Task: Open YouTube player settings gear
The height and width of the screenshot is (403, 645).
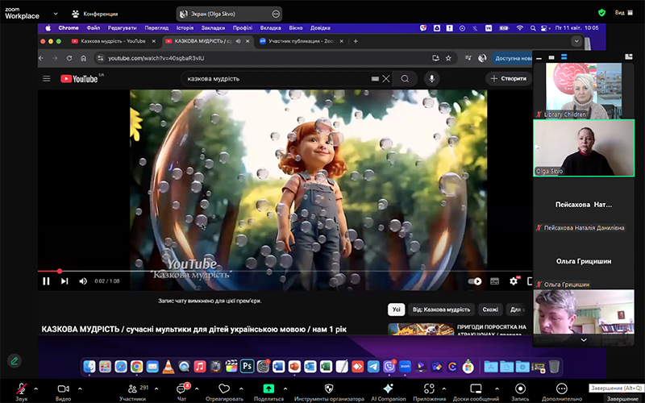Action: [514, 281]
